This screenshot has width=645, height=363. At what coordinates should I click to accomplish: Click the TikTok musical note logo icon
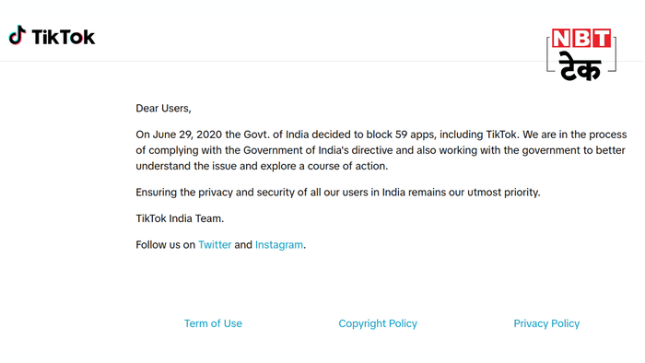18,35
